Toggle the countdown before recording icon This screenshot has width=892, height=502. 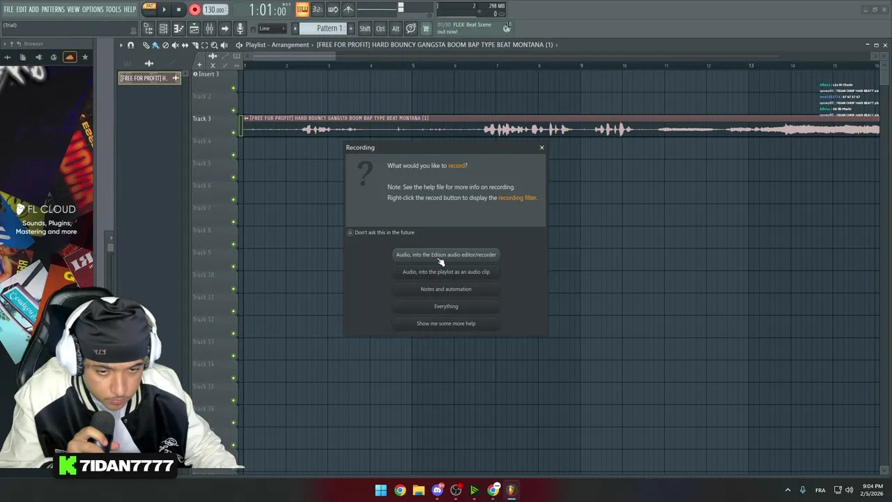click(x=317, y=9)
